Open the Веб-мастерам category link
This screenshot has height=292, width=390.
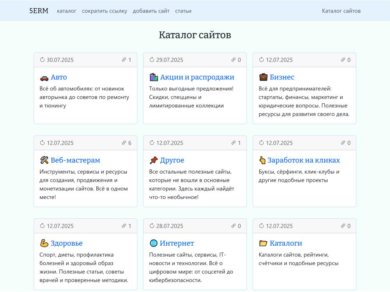coord(75,160)
